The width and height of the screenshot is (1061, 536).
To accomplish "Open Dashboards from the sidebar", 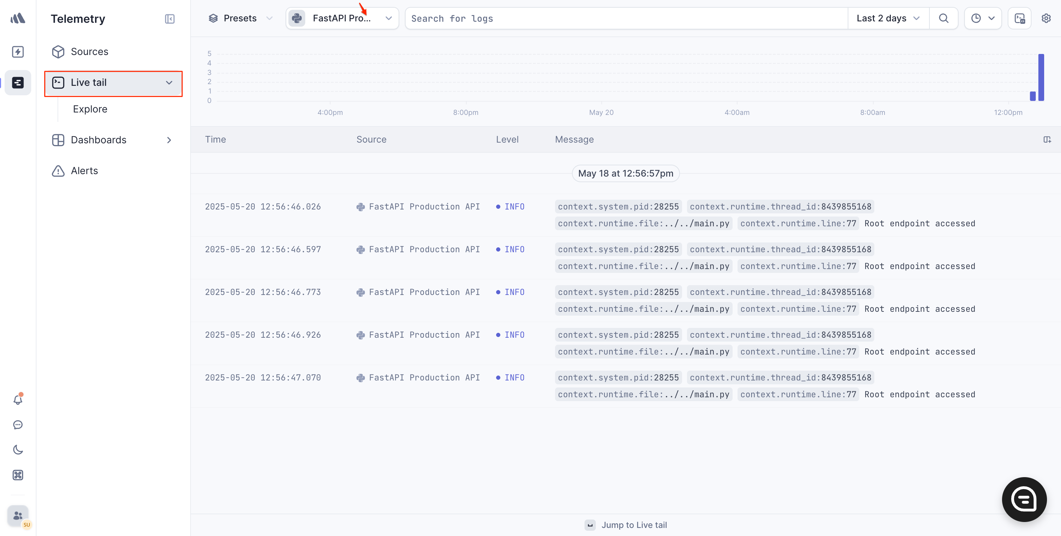I will pyautogui.click(x=99, y=140).
